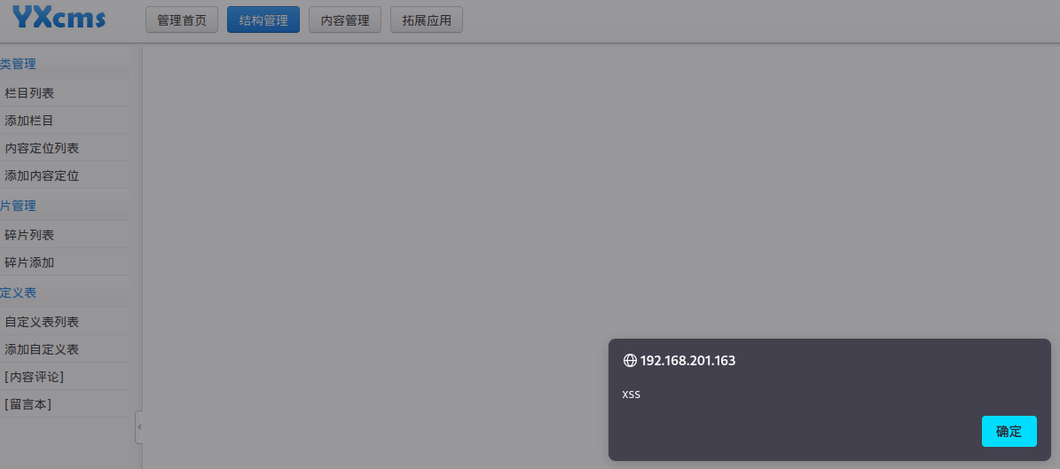The height and width of the screenshot is (469, 1060).
Task: Switch to the 结构管理 tab
Action: [x=263, y=20]
